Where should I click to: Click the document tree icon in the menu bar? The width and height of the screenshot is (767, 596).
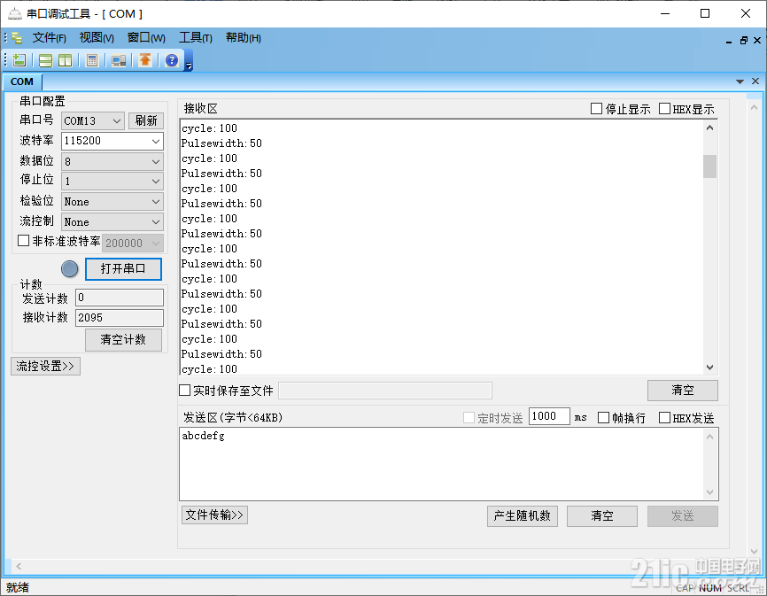coord(17,38)
